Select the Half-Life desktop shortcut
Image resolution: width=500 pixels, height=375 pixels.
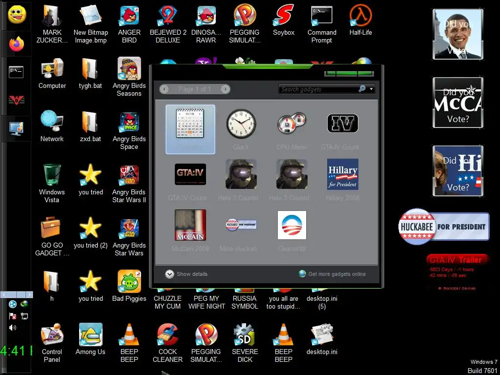click(x=361, y=21)
